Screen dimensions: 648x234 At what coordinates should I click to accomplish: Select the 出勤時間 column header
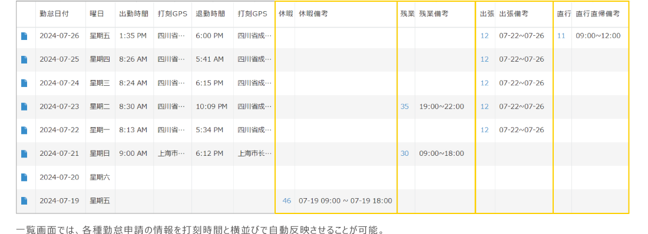pos(134,14)
